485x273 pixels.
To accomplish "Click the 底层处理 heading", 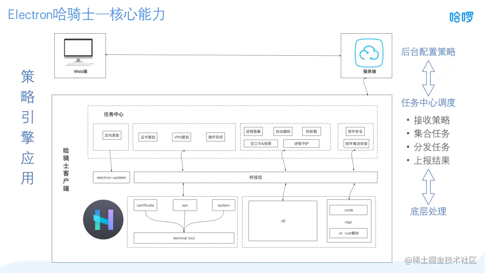I will tap(428, 211).
